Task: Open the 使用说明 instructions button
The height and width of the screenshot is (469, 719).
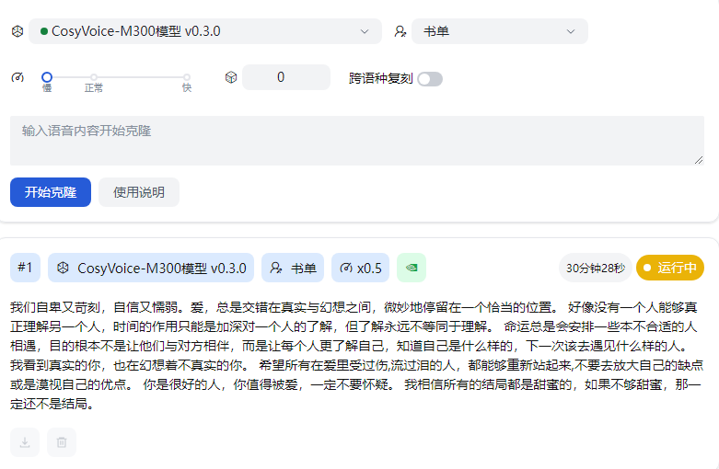Action: tap(139, 192)
